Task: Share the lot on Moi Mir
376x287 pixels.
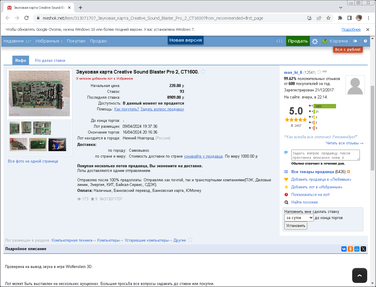Action: pos(357,249)
